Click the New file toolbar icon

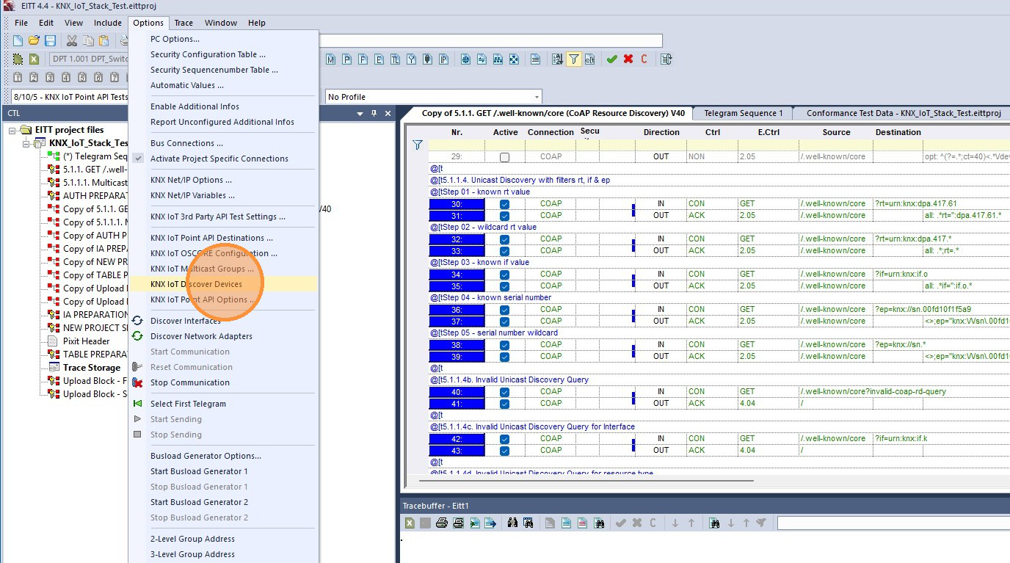pos(18,40)
